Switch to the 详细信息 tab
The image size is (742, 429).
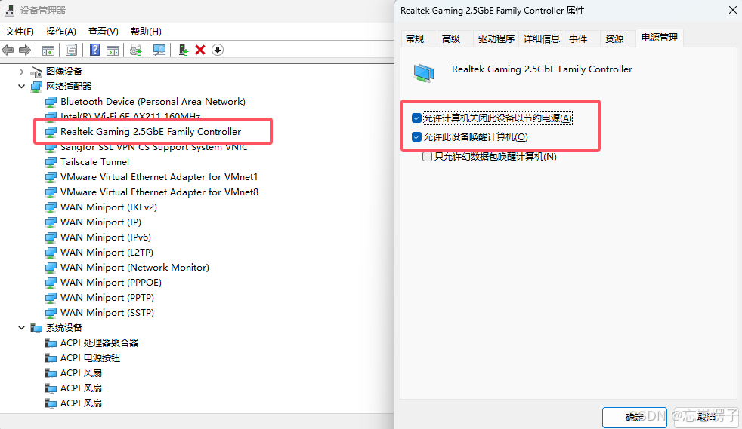tap(541, 39)
